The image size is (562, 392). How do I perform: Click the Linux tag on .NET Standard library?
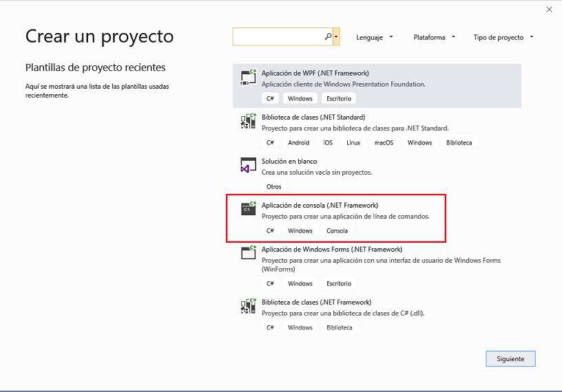[x=353, y=142]
